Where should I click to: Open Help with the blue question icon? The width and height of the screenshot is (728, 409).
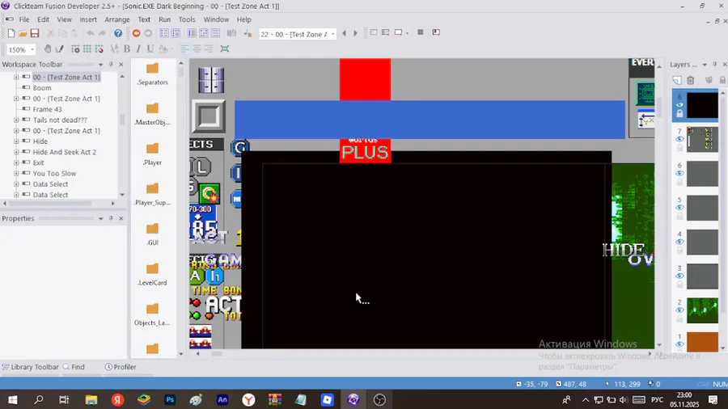coord(118,33)
